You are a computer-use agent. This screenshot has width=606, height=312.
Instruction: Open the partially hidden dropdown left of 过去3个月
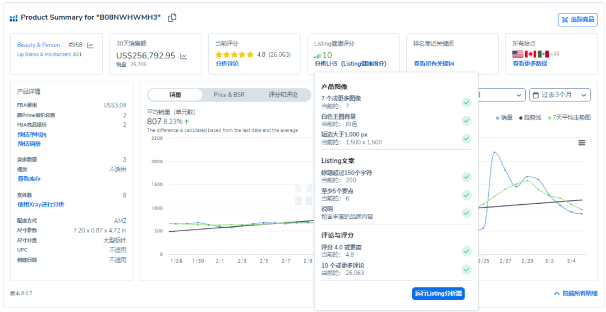pyautogui.click(x=502, y=95)
